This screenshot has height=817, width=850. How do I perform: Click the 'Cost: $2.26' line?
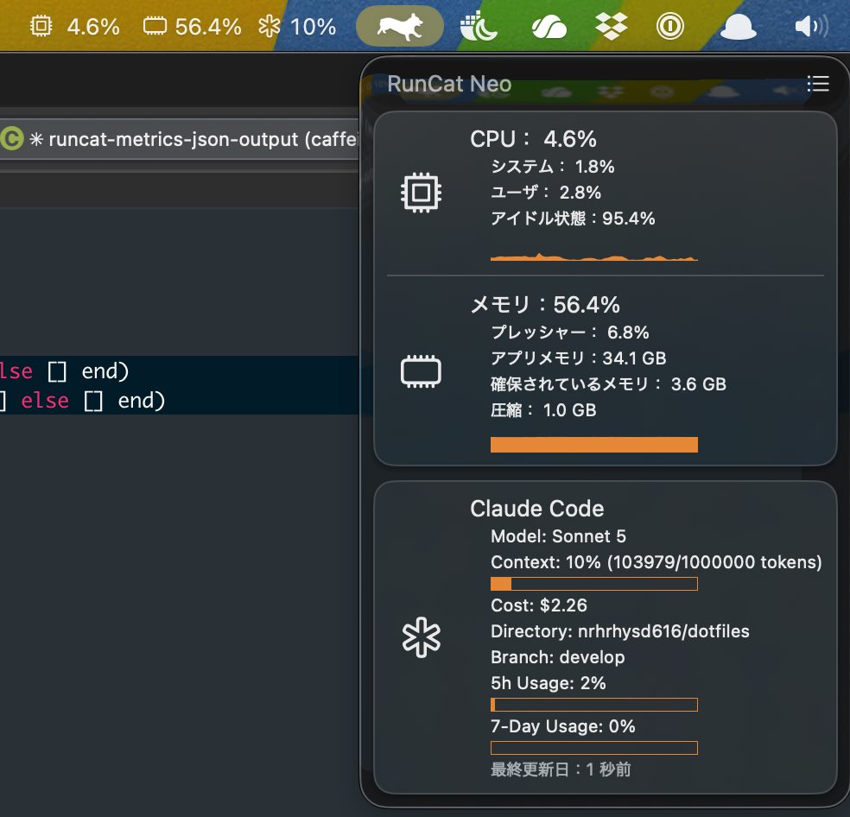539,605
